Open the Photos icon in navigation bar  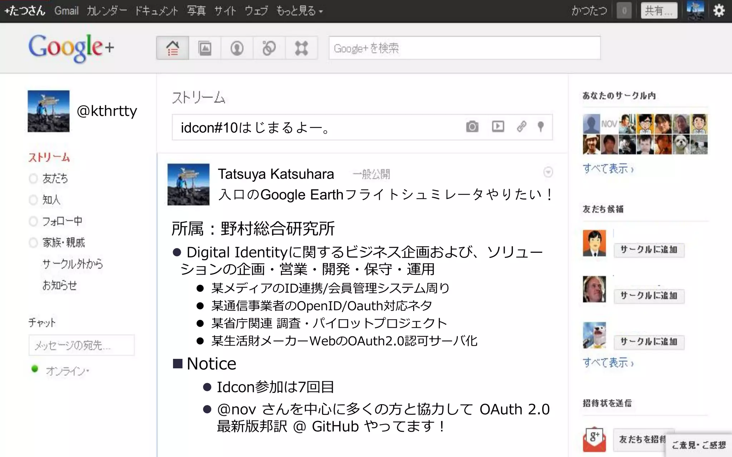point(205,48)
